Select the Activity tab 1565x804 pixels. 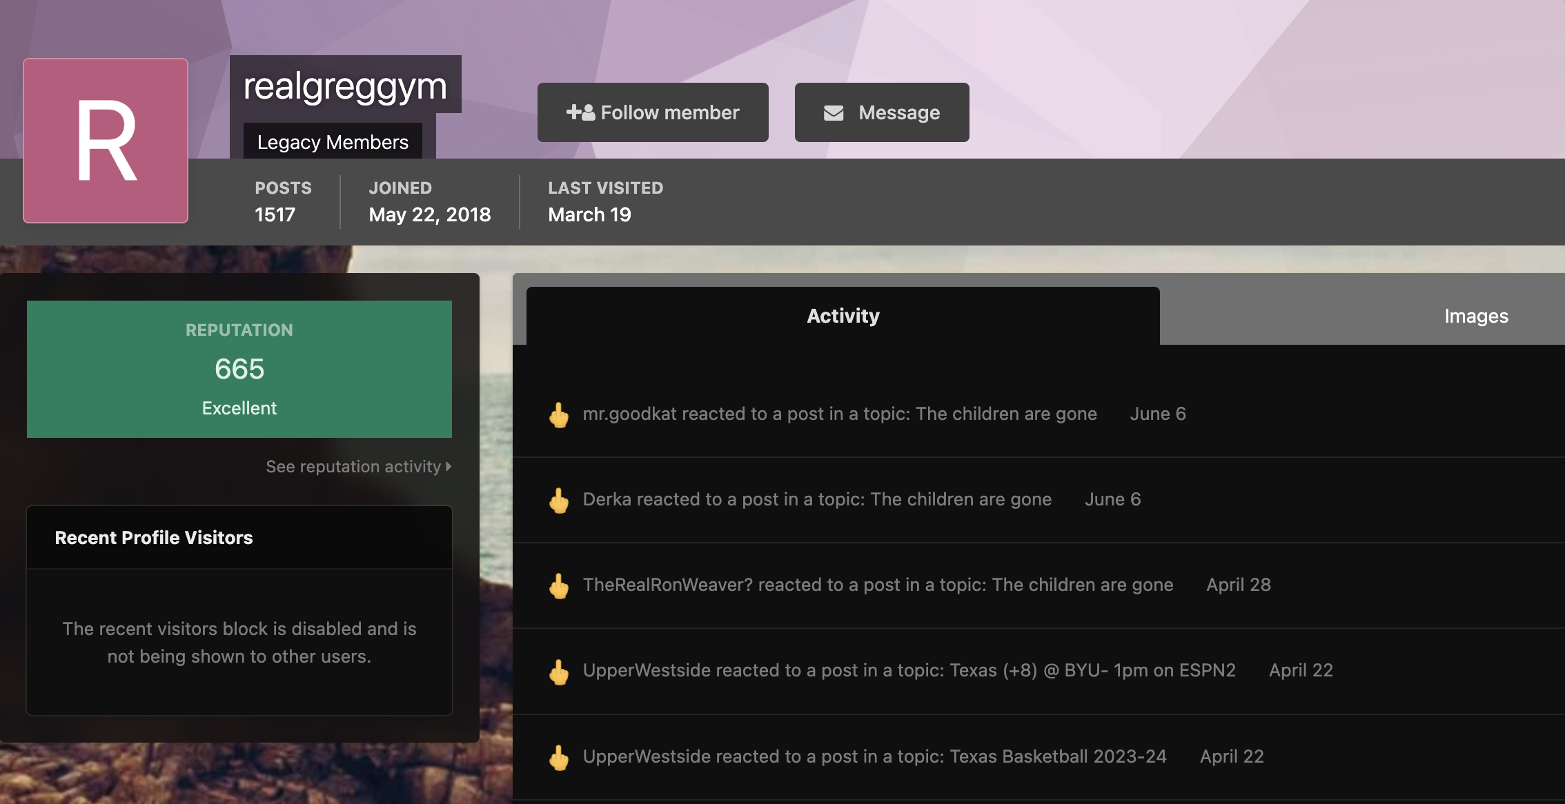pyautogui.click(x=843, y=316)
